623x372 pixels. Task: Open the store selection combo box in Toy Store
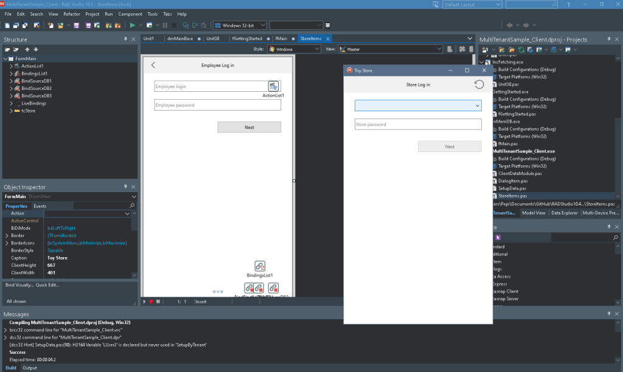[x=418, y=106]
